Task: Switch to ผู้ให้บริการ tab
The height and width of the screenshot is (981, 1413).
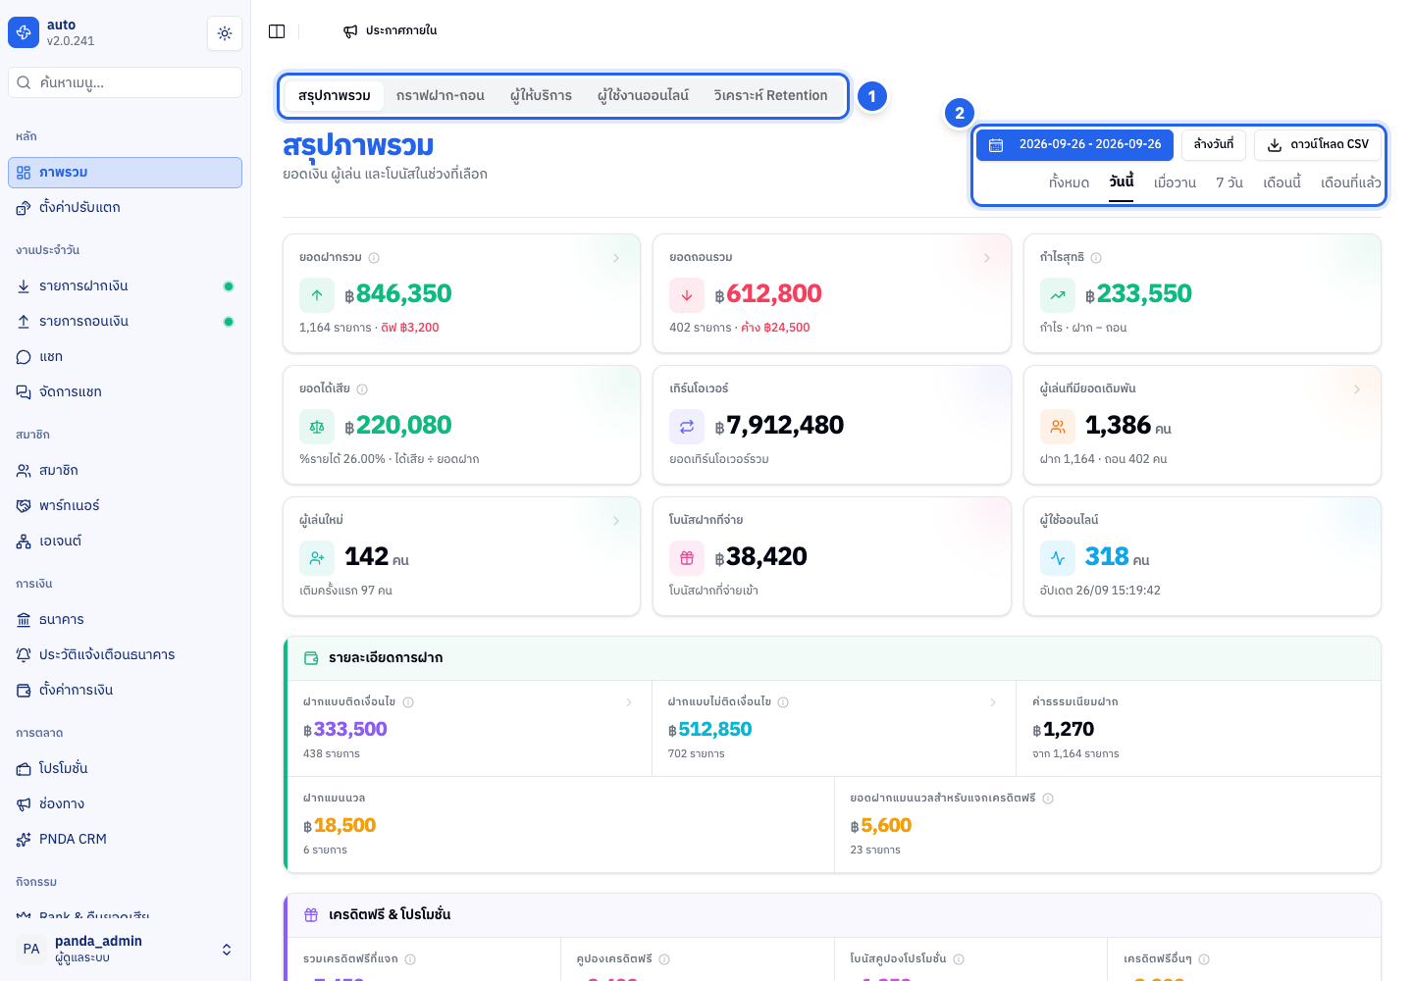Action: click(x=541, y=96)
